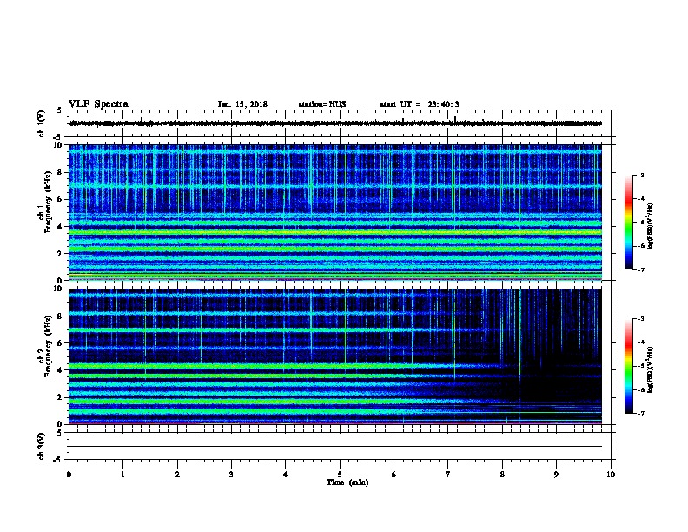
Task: Click the 'VLF Spectra' plot title
Action: point(98,104)
